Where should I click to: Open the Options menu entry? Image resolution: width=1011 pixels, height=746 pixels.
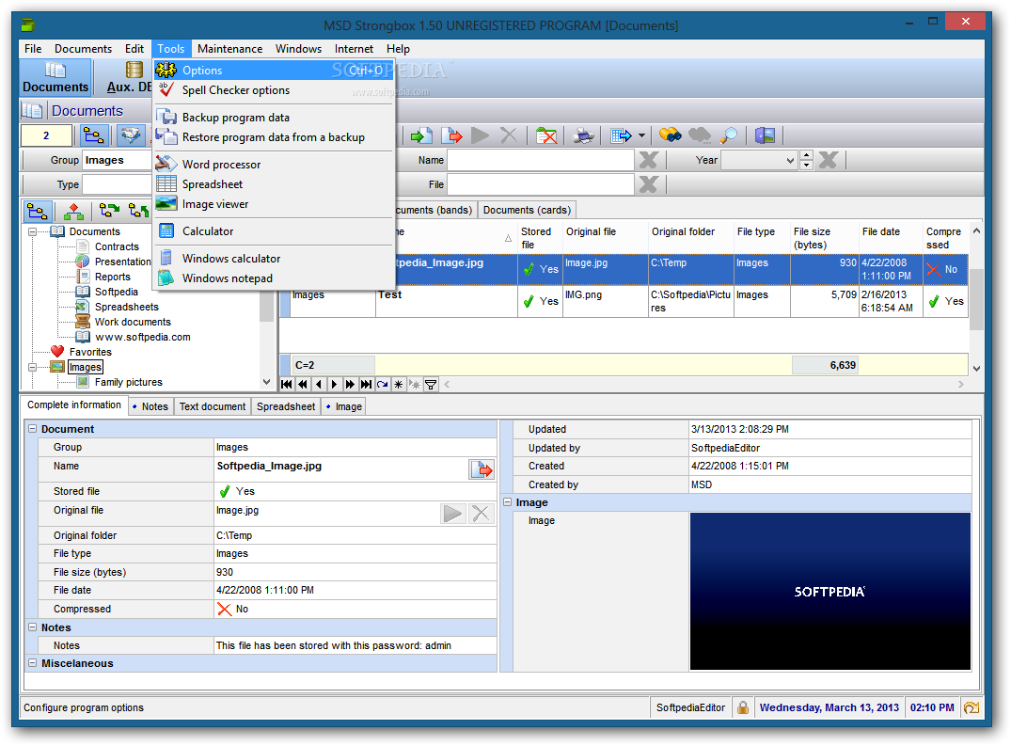point(274,71)
